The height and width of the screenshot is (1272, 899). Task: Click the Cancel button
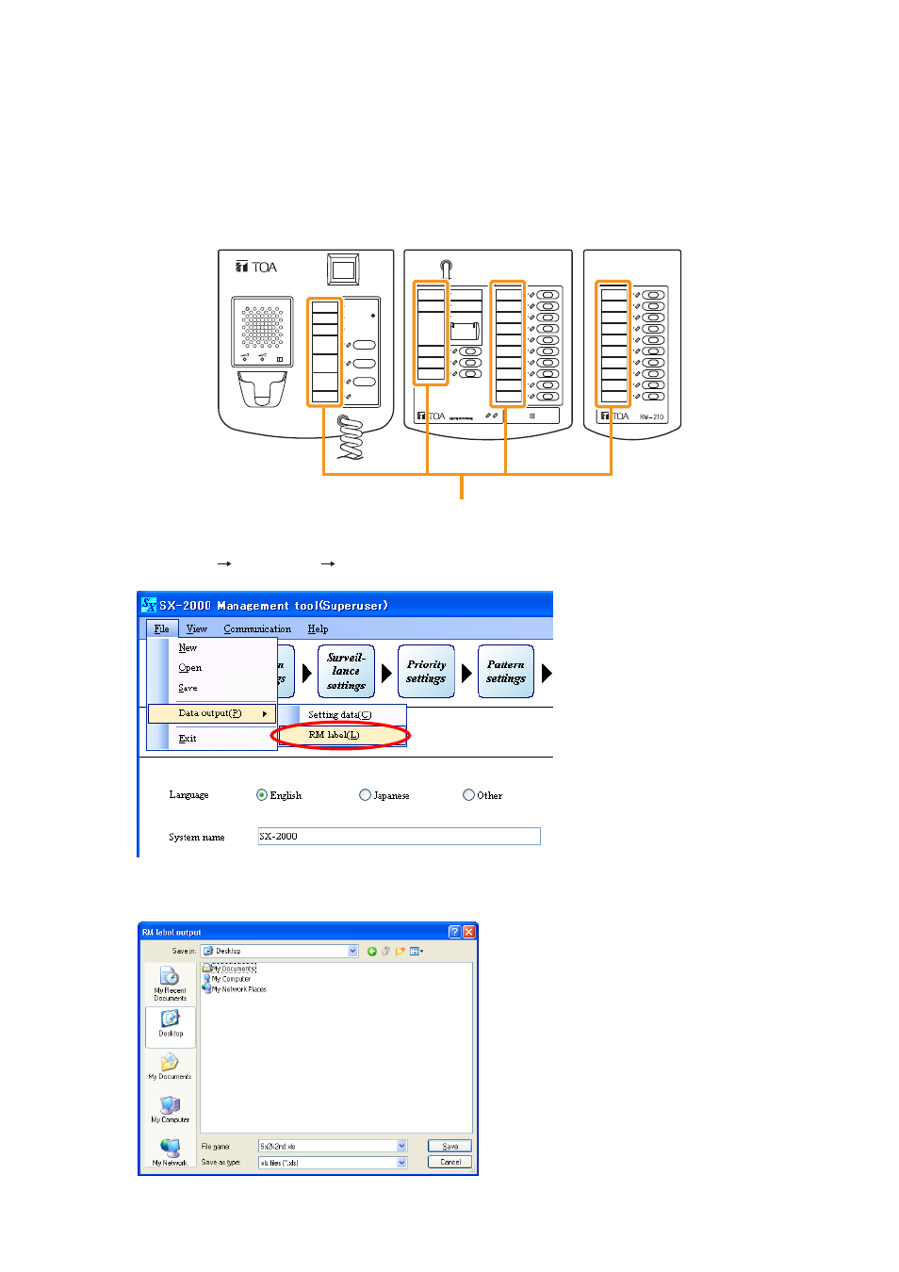pos(449,1163)
